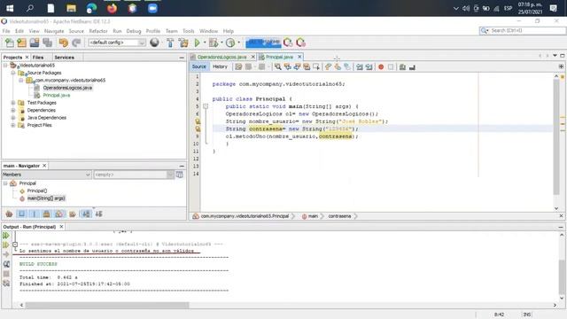567x319 pixels.
Task: Undo the last edit
Action: [63, 43]
